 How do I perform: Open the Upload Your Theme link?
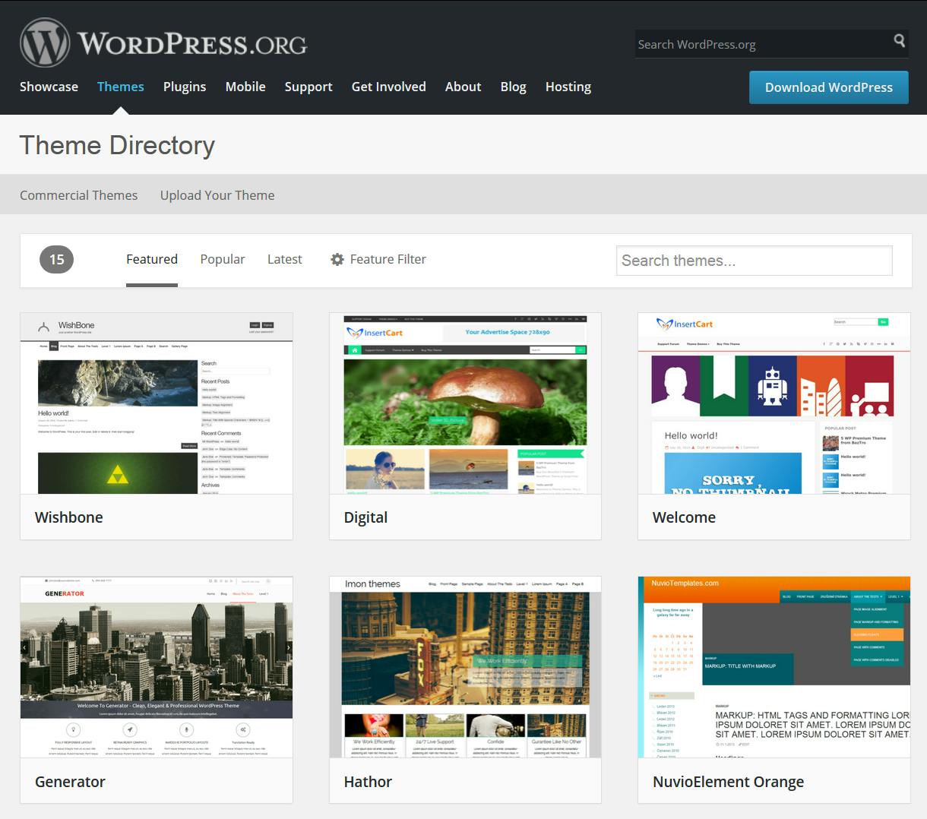tap(217, 195)
